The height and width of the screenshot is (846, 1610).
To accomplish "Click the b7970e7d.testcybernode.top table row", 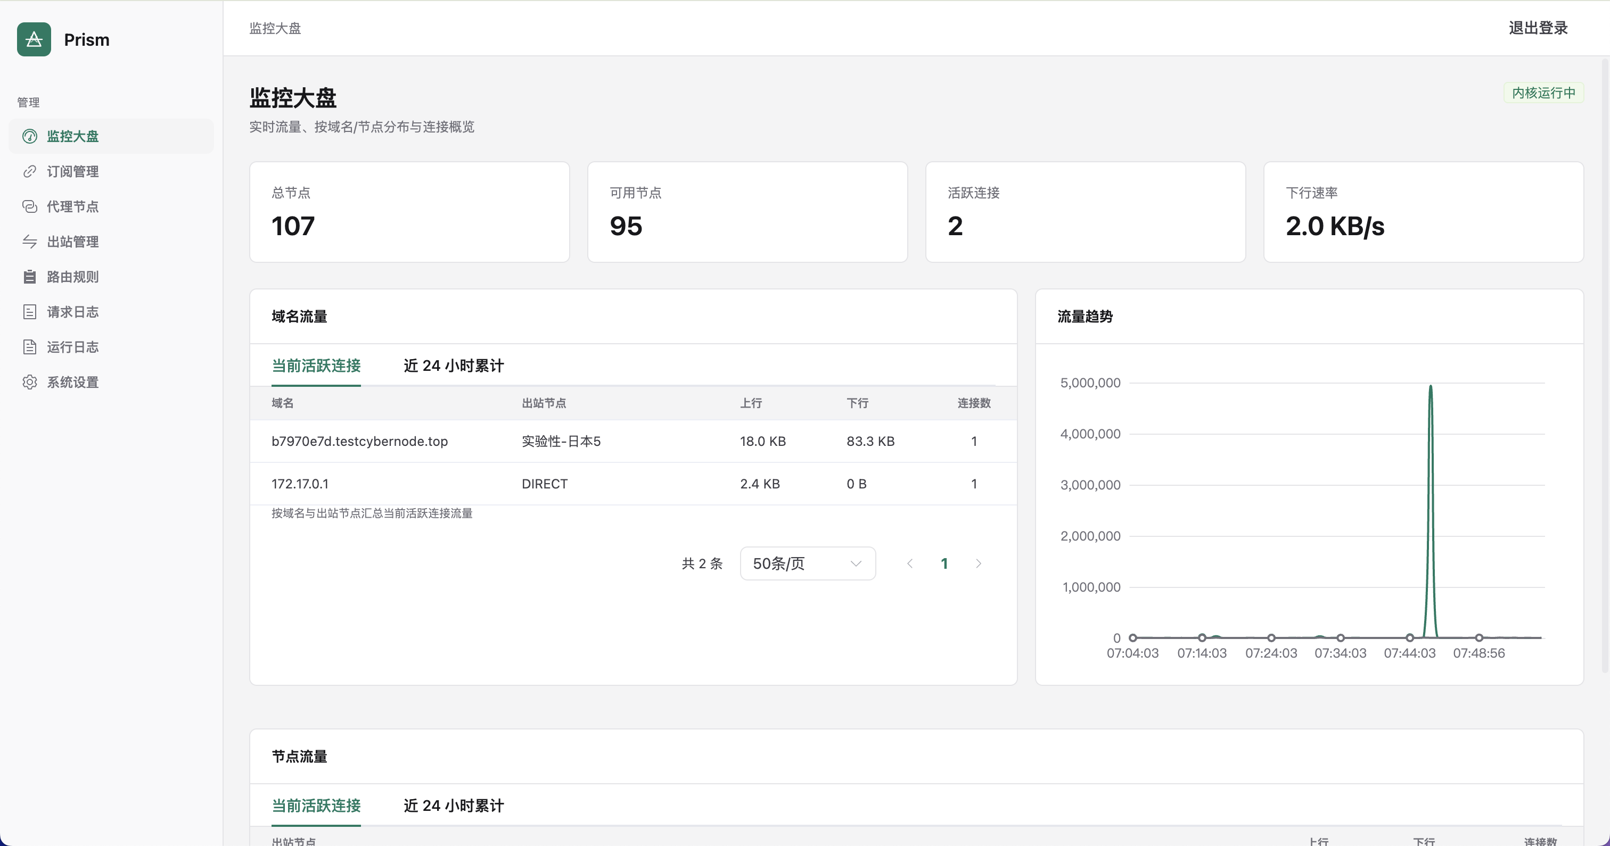I will (633, 441).
